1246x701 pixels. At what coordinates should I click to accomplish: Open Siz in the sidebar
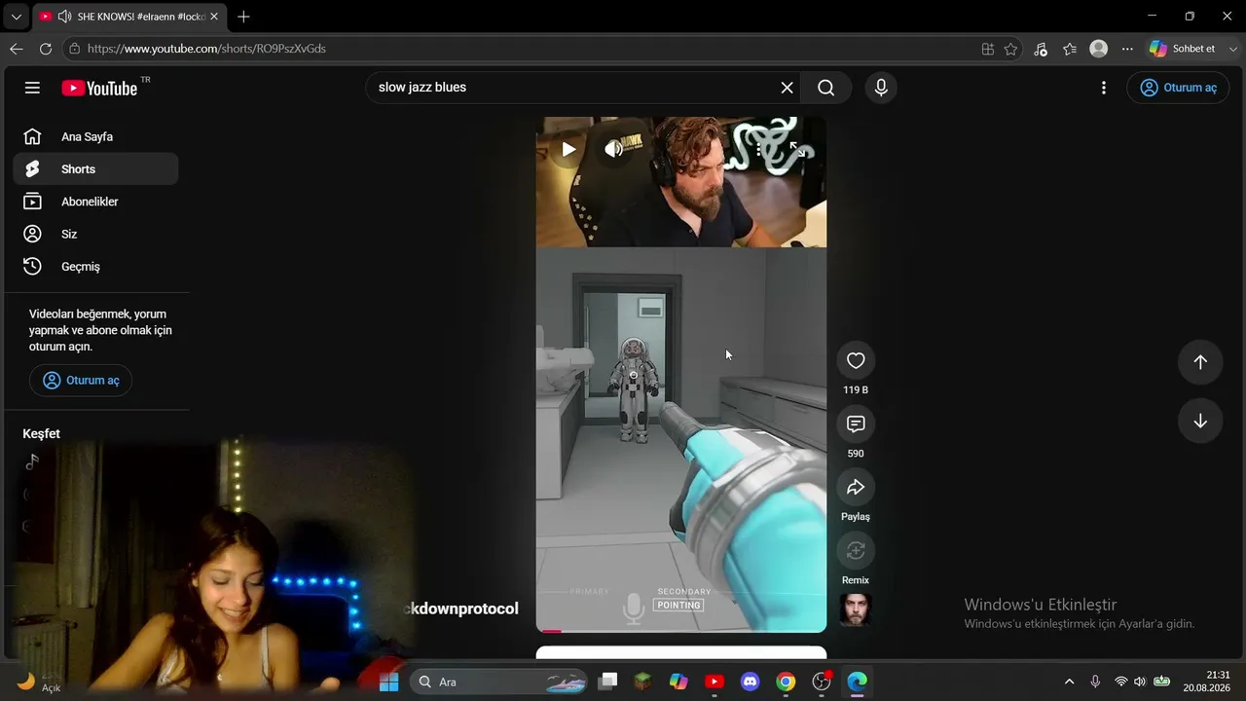[x=95, y=234]
